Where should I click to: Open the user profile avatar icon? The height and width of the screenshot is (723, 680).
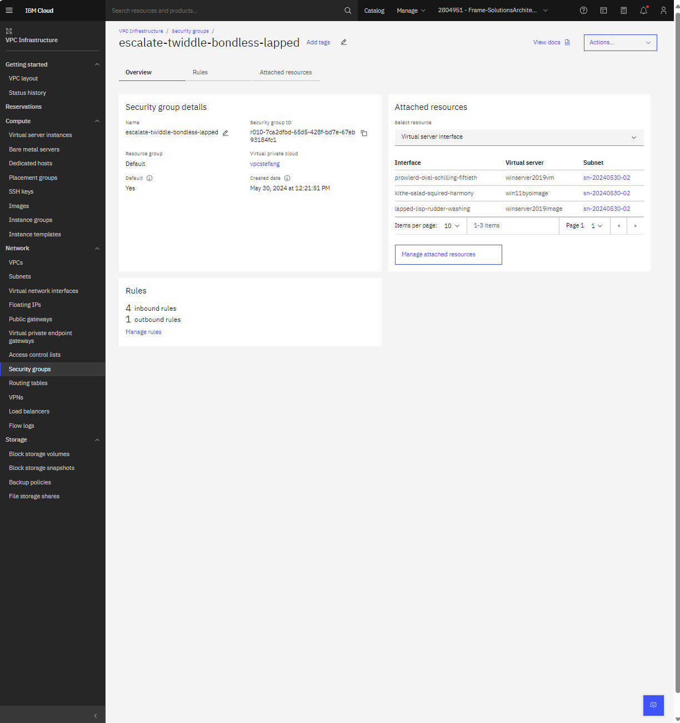(x=663, y=10)
